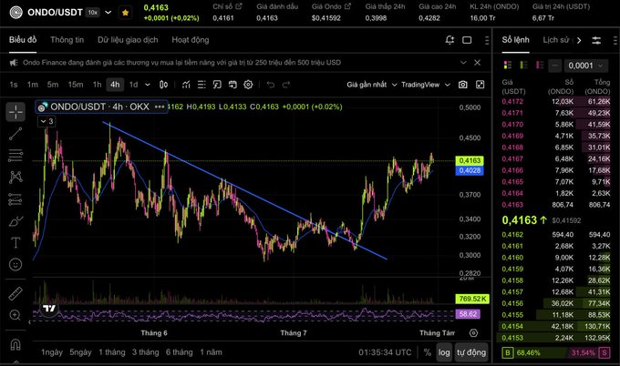This screenshot has width=620, height=366.
Task: Select the ruler measure tool
Action: tap(15, 294)
